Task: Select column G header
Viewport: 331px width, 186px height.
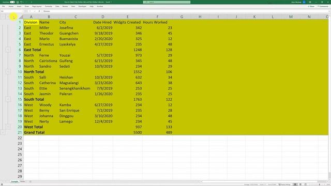Action: click(182, 17)
